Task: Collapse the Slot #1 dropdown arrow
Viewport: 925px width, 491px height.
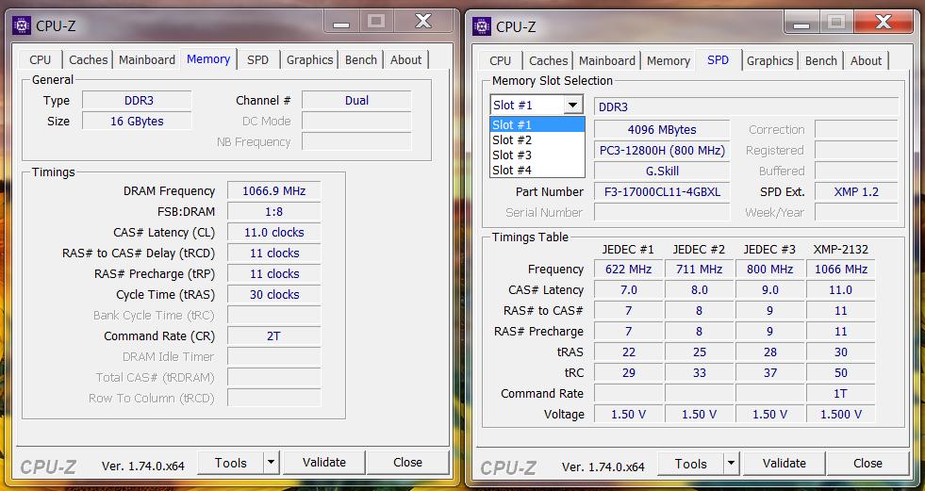Action: [571, 105]
